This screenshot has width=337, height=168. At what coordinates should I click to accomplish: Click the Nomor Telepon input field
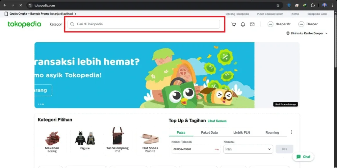[196, 149]
